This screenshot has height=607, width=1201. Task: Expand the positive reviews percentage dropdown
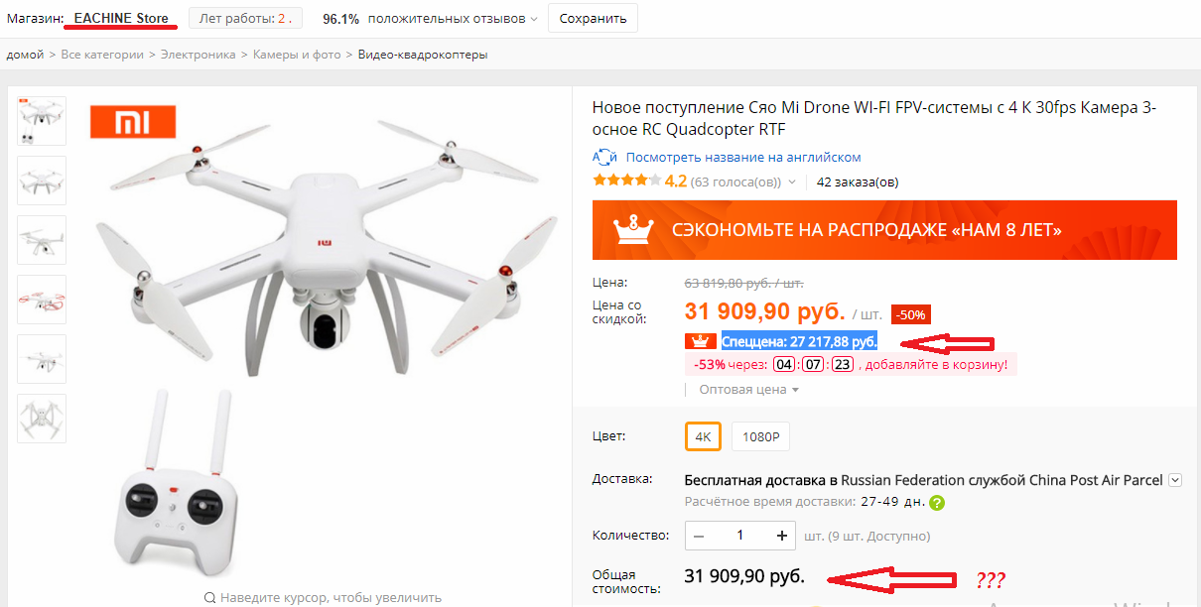pos(534,19)
